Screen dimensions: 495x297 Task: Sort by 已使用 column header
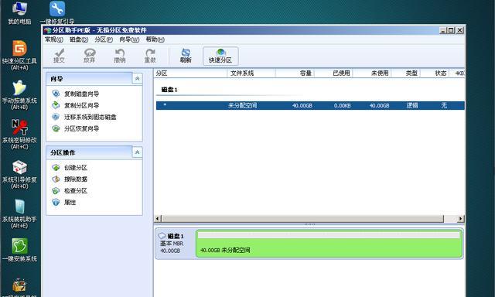click(333, 73)
